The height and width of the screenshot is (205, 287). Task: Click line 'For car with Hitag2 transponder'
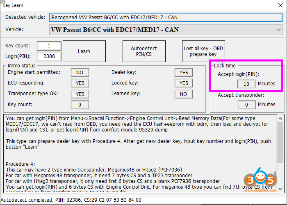point(113,181)
